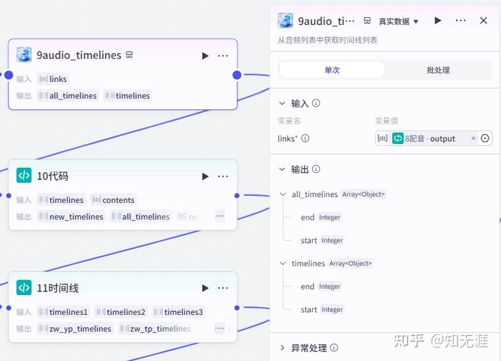Show info for 异常处理
This screenshot has width=501, height=361.
coord(334,348)
